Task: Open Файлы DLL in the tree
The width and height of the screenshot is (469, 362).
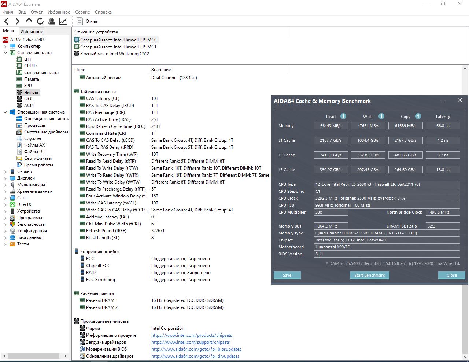Action: pos(35,152)
